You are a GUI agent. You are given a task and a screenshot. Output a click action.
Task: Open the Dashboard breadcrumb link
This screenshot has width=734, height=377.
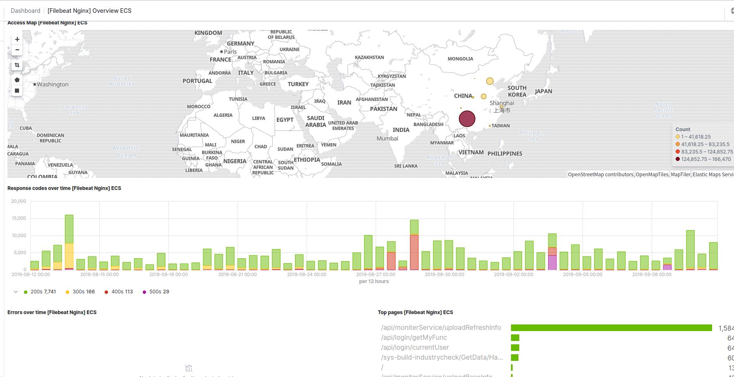tap(25, 11)
